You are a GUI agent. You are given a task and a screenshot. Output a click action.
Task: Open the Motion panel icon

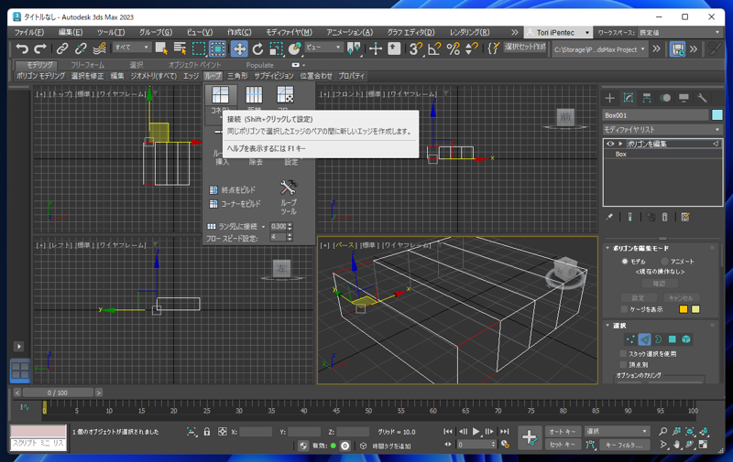coord(665,98)
